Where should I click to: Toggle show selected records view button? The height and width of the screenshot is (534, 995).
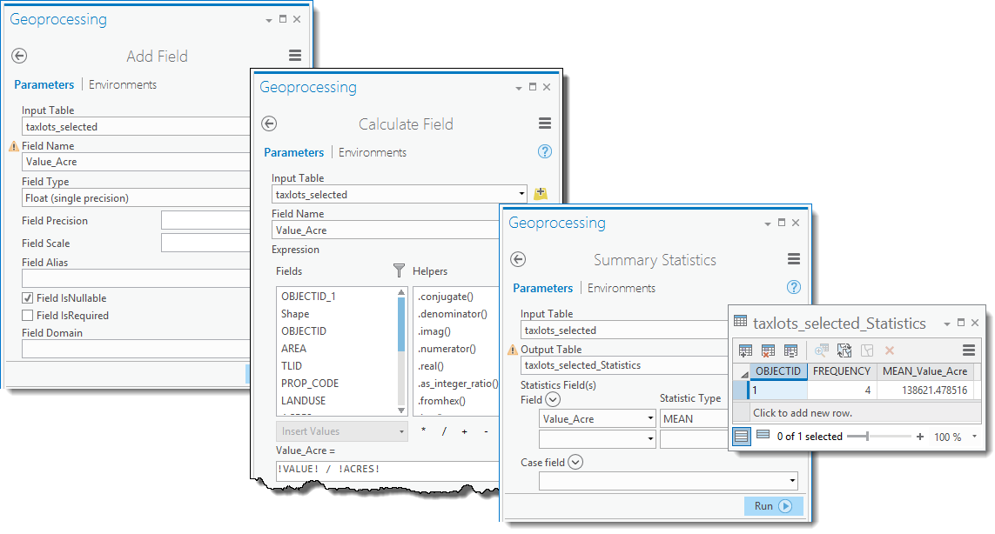point(763,436)
